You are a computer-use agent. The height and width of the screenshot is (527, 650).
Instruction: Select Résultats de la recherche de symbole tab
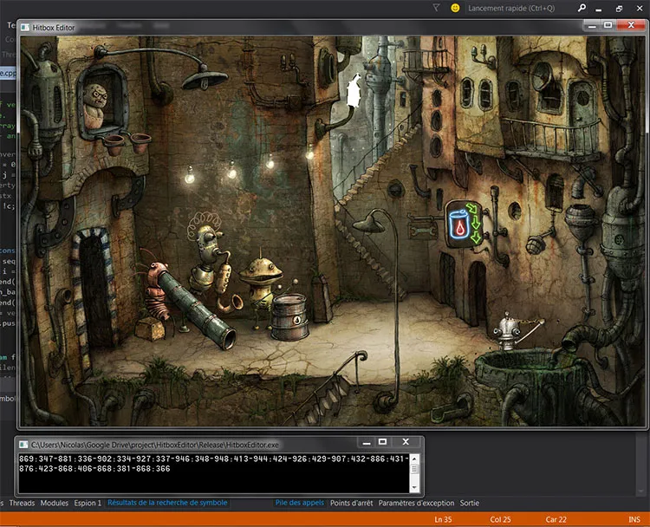point(167,503)
